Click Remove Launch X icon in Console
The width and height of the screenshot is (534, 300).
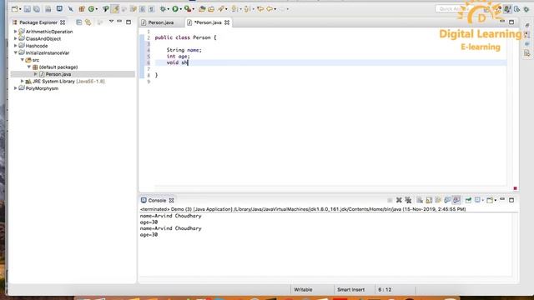(x=399, y=200)
